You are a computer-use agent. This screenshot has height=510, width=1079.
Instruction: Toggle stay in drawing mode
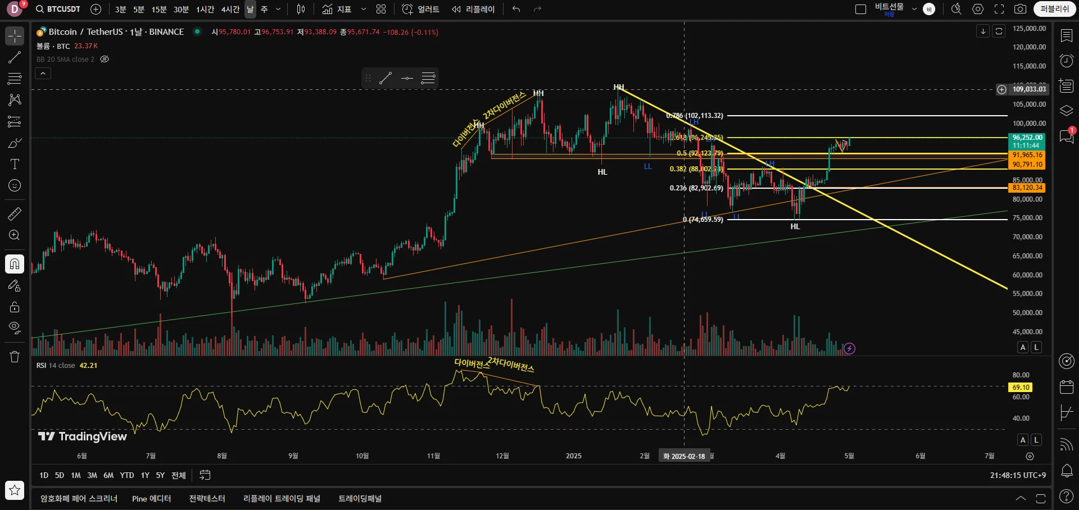15,285
